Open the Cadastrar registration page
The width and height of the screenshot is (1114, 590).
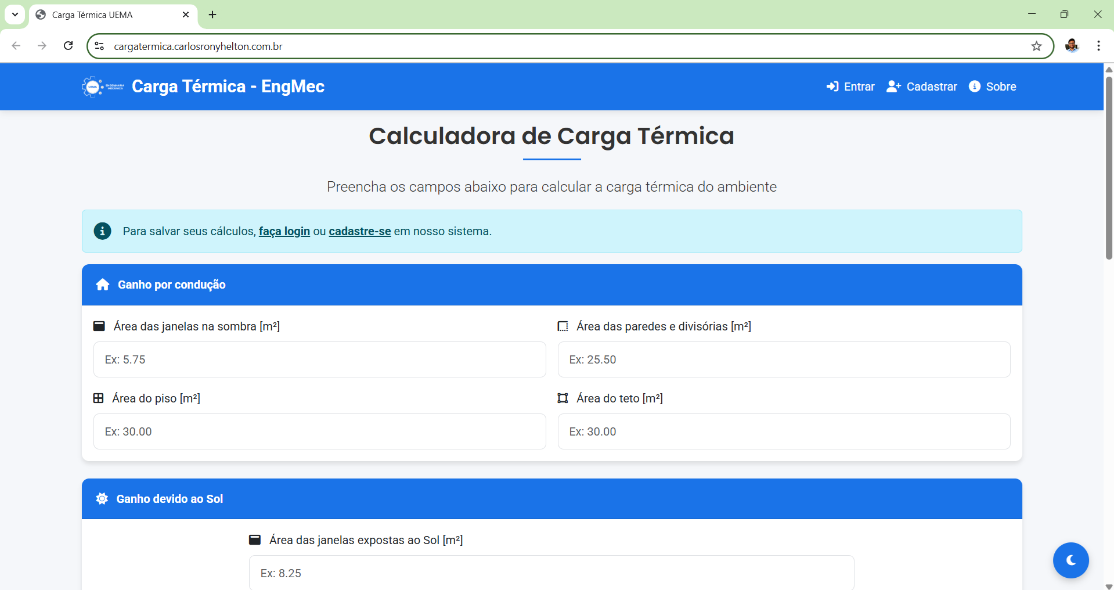(922, 87)
